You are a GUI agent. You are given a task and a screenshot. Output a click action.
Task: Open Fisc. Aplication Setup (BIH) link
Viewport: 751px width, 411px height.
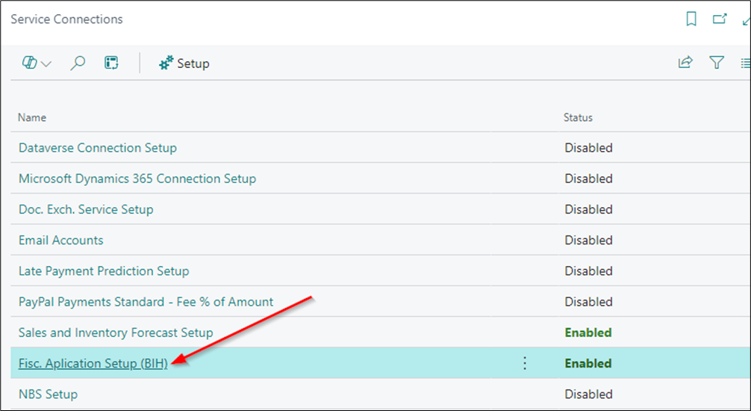coord(93,363)
